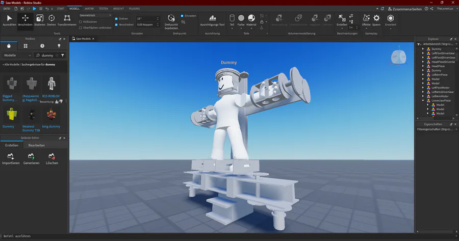Switch to the TESTEN ribbon tab
This screenshot has height=241, width=459.
click(x=104, y=9)
